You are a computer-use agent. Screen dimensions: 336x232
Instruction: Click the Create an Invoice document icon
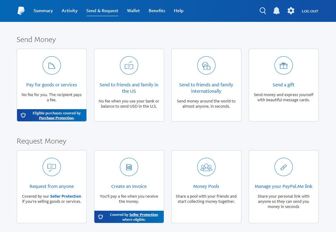click(x=129, y=167)
